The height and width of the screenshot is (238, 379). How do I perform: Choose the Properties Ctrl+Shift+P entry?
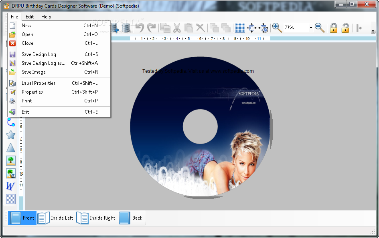(x=59, y=92)
